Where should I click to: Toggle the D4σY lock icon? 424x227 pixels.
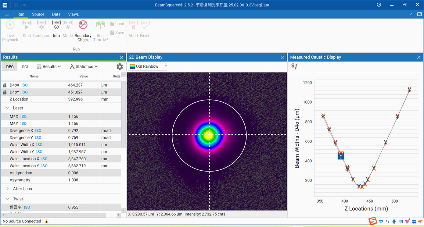tap(5, 92)
